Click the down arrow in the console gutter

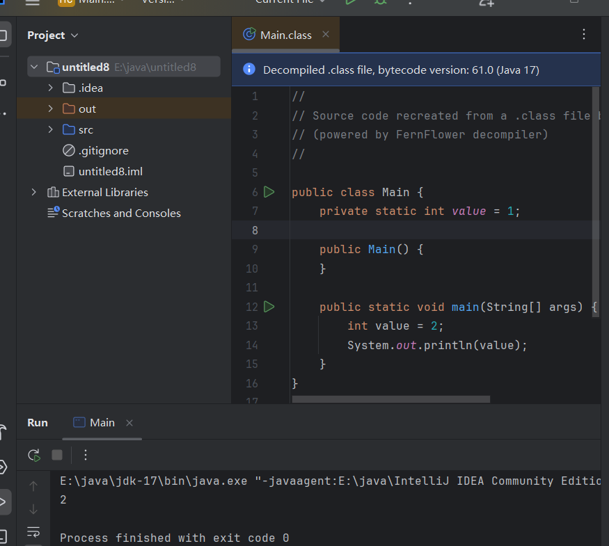click(33, 508)
